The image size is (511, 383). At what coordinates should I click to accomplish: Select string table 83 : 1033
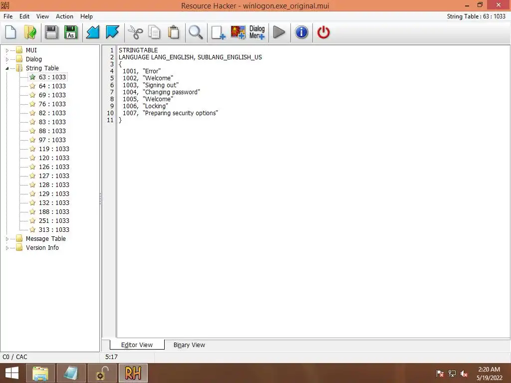coord(52,122)
